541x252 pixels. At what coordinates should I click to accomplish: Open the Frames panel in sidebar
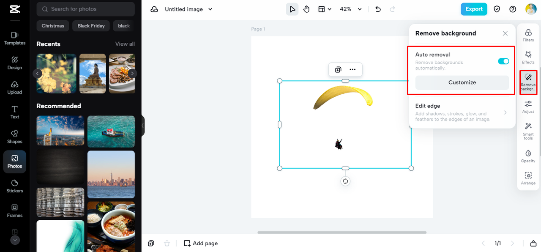coord(15,211)
